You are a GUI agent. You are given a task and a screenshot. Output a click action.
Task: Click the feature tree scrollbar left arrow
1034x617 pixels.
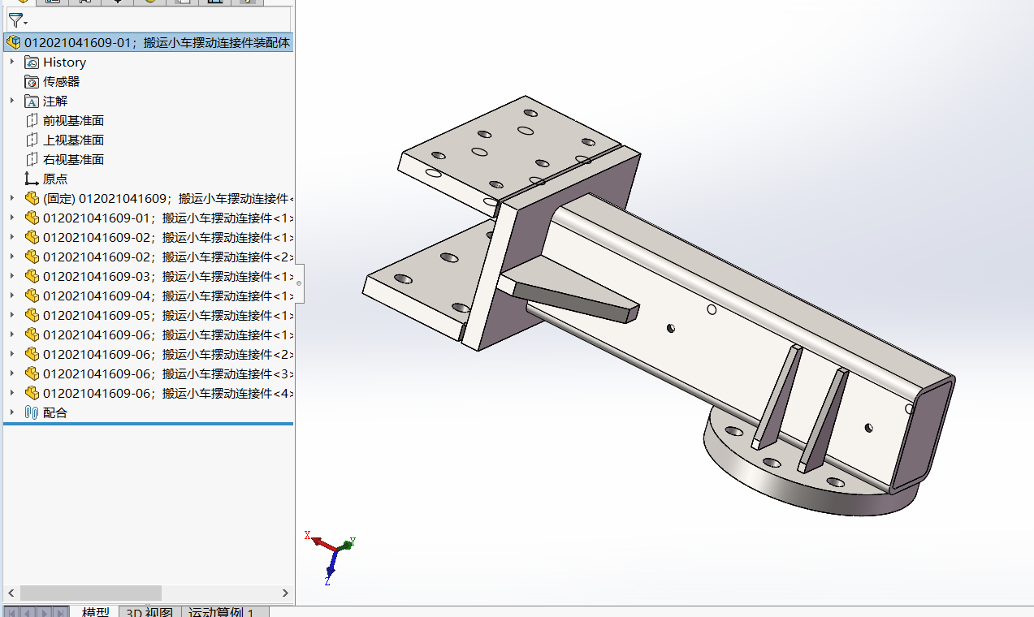point(11,593)
